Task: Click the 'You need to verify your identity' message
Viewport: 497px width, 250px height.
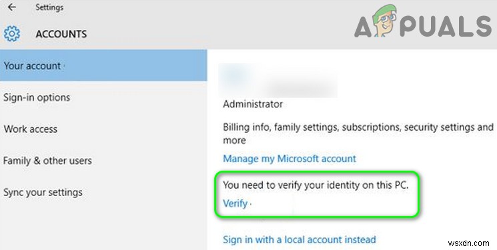Action: (316, 185)
